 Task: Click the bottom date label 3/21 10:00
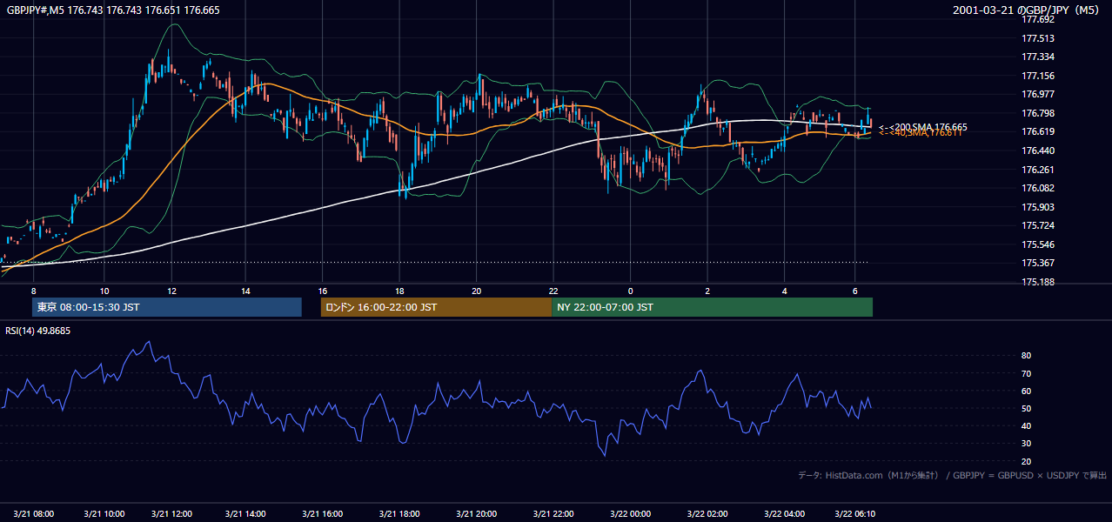tap(103, 513)
